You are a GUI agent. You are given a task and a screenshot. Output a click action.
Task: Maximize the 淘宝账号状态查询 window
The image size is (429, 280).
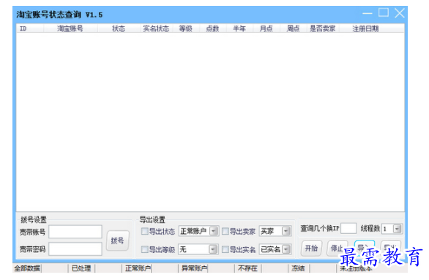pyautogui.click(x=384, y=12)
